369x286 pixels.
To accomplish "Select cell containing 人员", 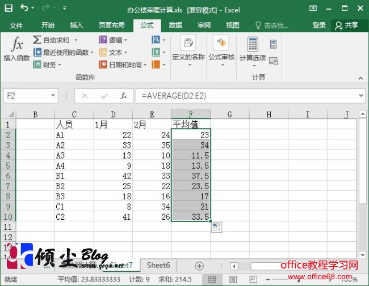I will pos(74,124).
